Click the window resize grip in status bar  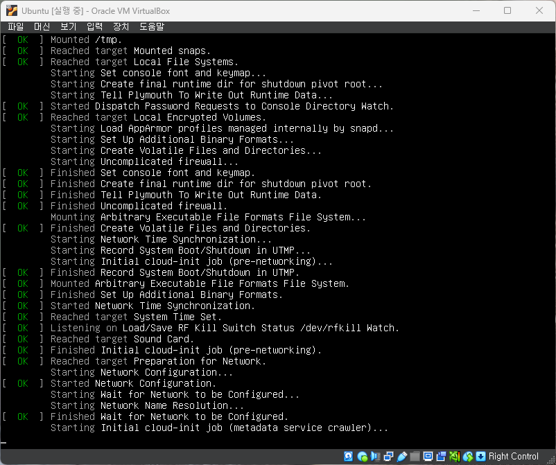pyautogui.click(x=552, y=461)
